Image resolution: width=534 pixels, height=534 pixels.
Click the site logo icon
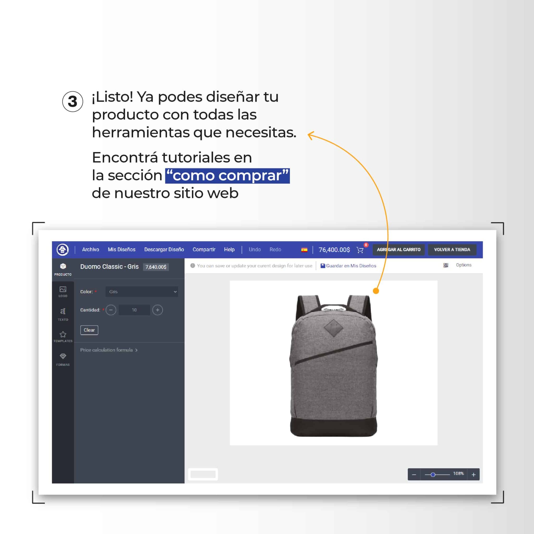[x=63, y=250]
